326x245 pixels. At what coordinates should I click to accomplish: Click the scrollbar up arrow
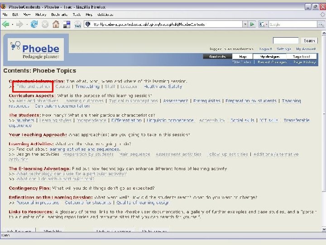tap(324, 33)
